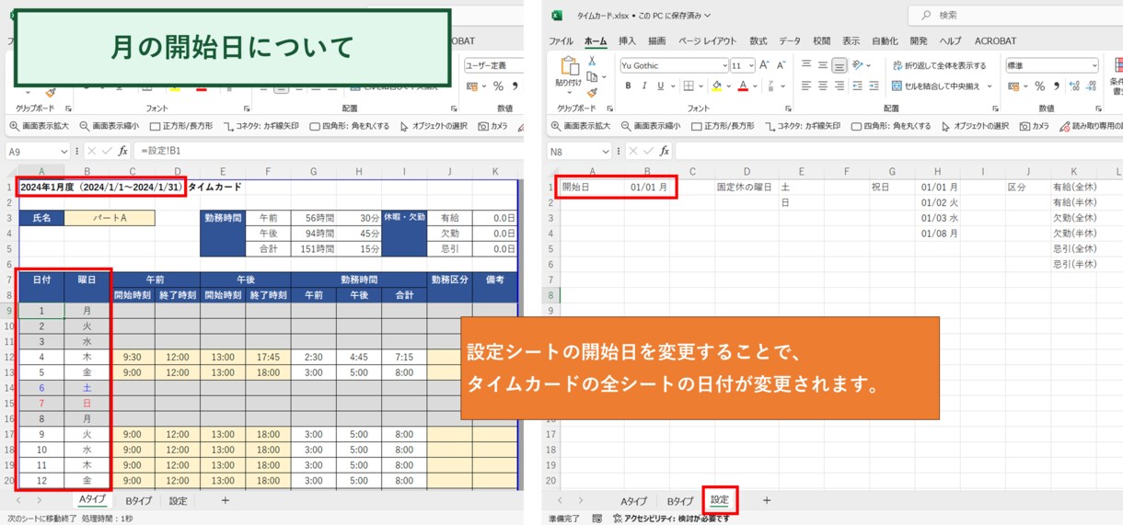Align text right in right window
Screen dimensions: 1123x525
839,86
